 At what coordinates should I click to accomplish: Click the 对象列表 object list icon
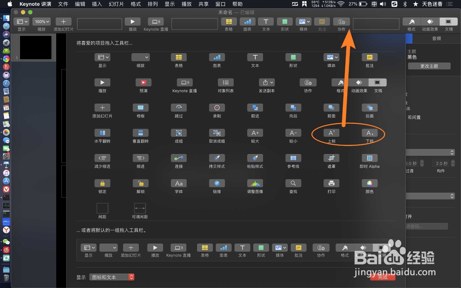[x=225, y=82]
